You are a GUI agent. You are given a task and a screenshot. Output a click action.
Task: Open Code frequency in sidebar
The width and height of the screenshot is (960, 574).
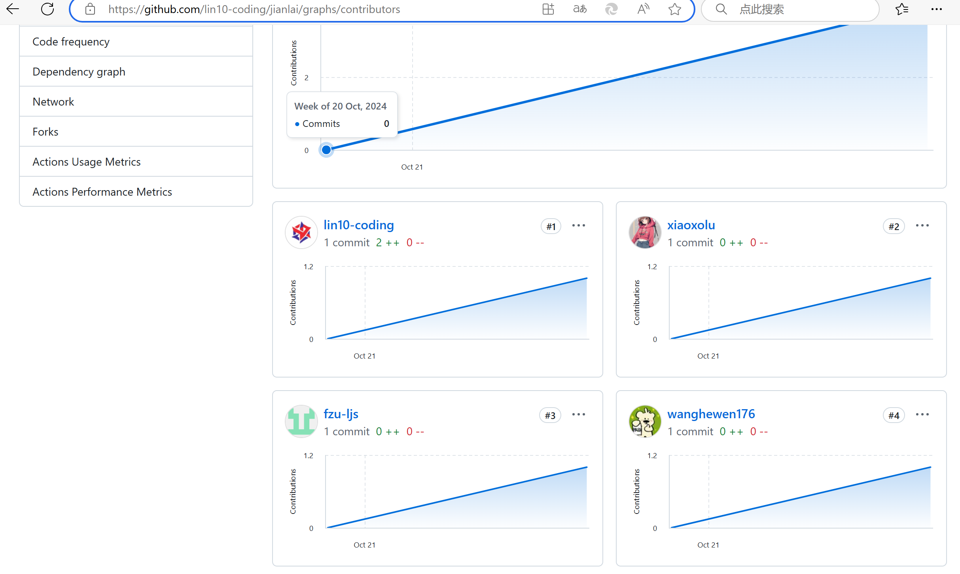(71, 42)
